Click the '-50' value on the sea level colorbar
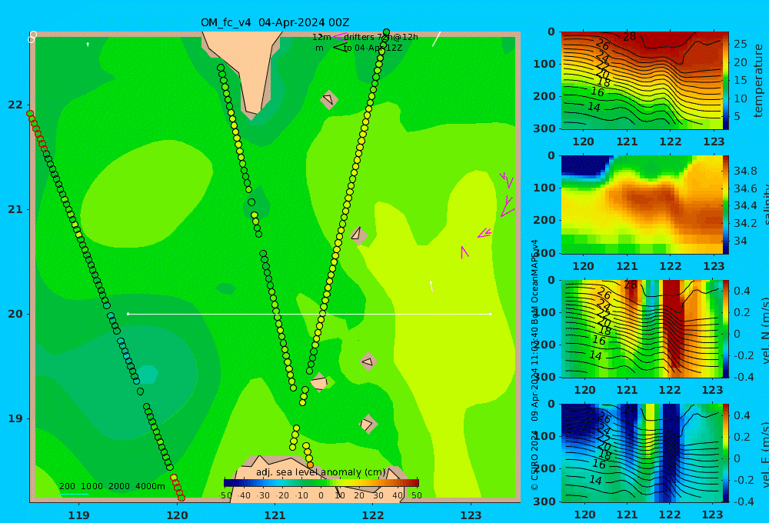The height and width of the screenshot is (523, 769). (x=225, y=495)
